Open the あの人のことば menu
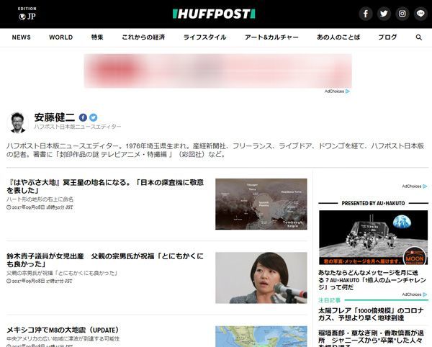 (338, 37)
